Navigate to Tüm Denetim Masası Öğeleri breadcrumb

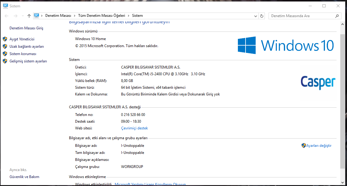tap(101, 16)
